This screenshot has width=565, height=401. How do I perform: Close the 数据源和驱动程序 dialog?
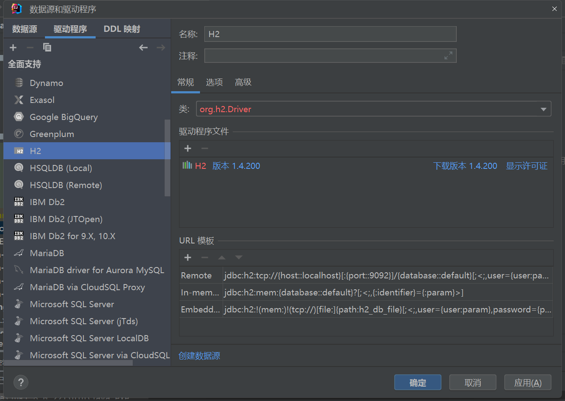[x=555, y=9]
